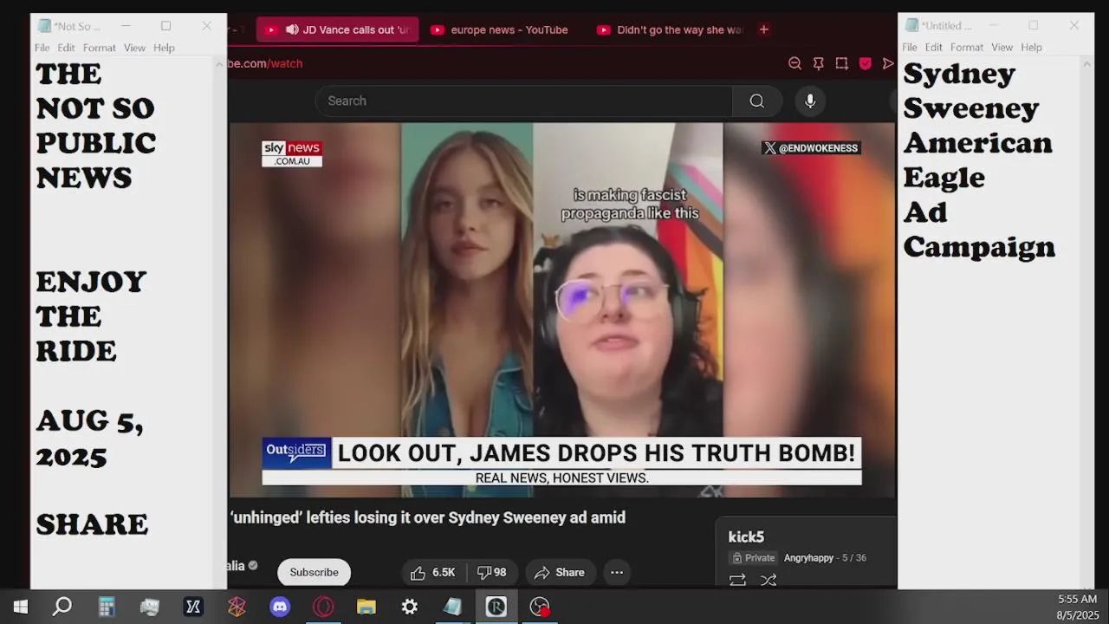1109x624 pixels.
Task: Open Help menu in right Untitled Notepad
Action: 1031,48
